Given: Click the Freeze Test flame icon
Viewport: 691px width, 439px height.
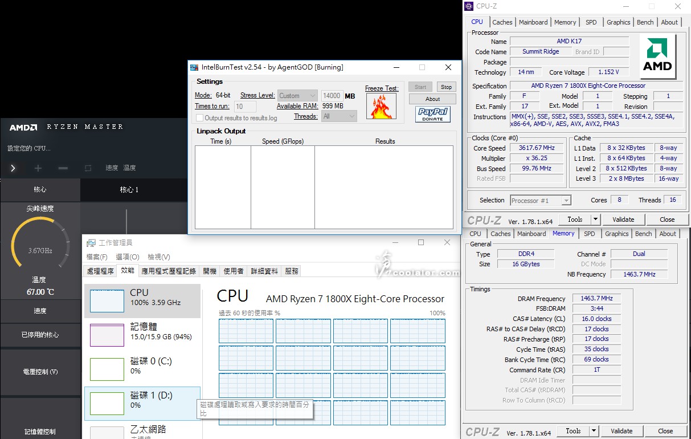Looking at the screenshot, I should (381, 106).
